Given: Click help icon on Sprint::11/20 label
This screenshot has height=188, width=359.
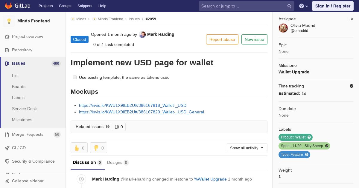Looking at the screenshot, I should 327,146.
